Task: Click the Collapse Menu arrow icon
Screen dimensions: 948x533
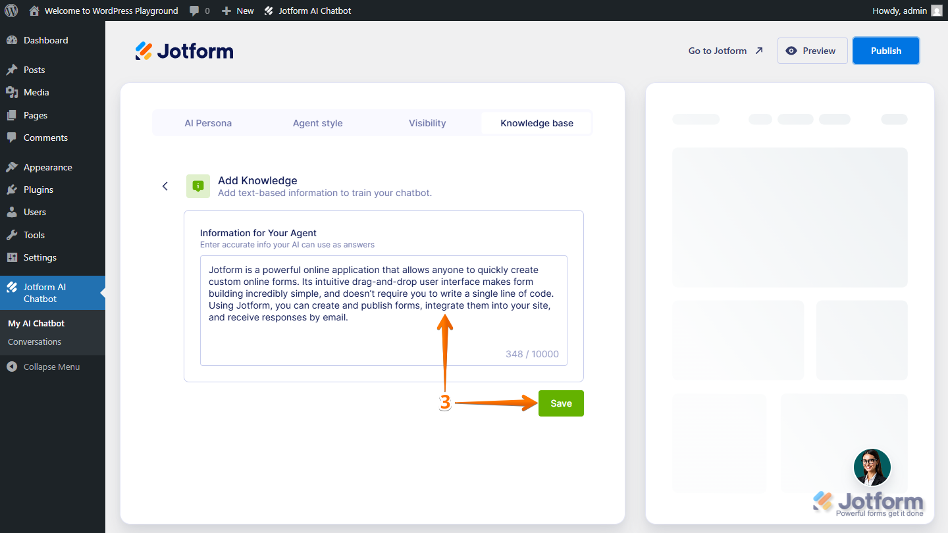Action: coord(12,367)
